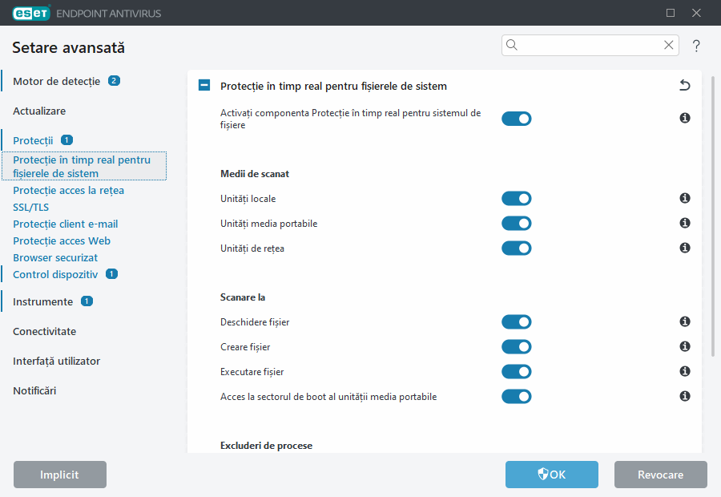Expand the Instrumente category

tap(42, 301)
